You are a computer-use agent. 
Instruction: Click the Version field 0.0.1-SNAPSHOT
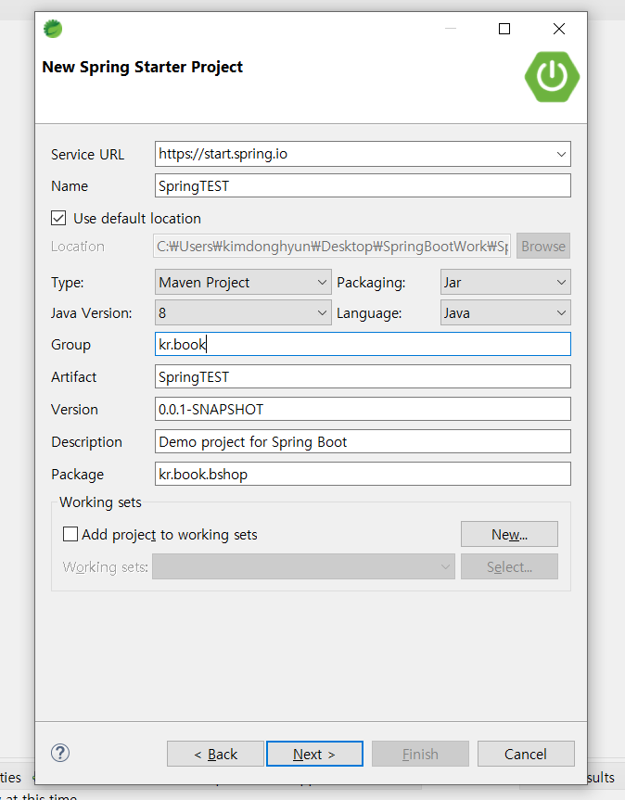point(363,409)
